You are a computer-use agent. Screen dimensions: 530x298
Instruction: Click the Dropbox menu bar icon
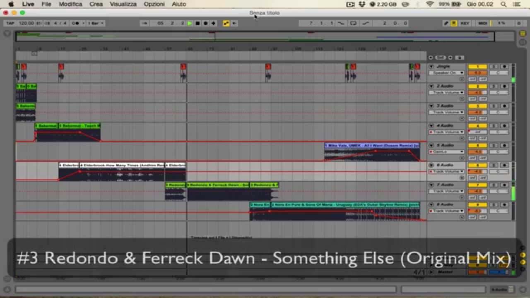362,4
